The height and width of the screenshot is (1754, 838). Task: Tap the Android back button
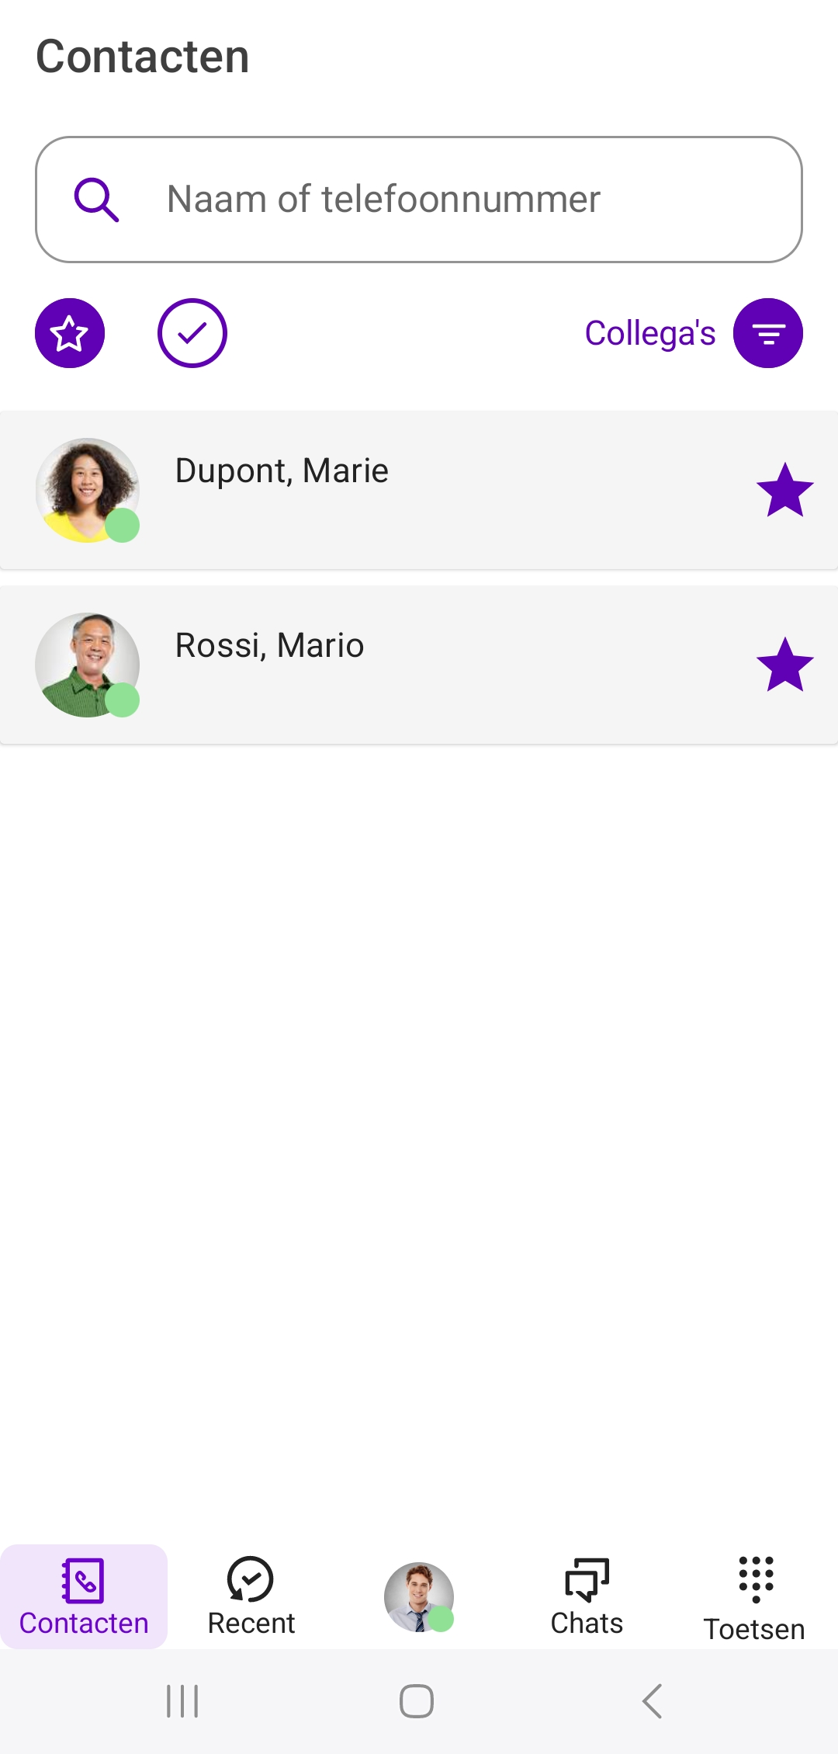[x=653, y=1701]
